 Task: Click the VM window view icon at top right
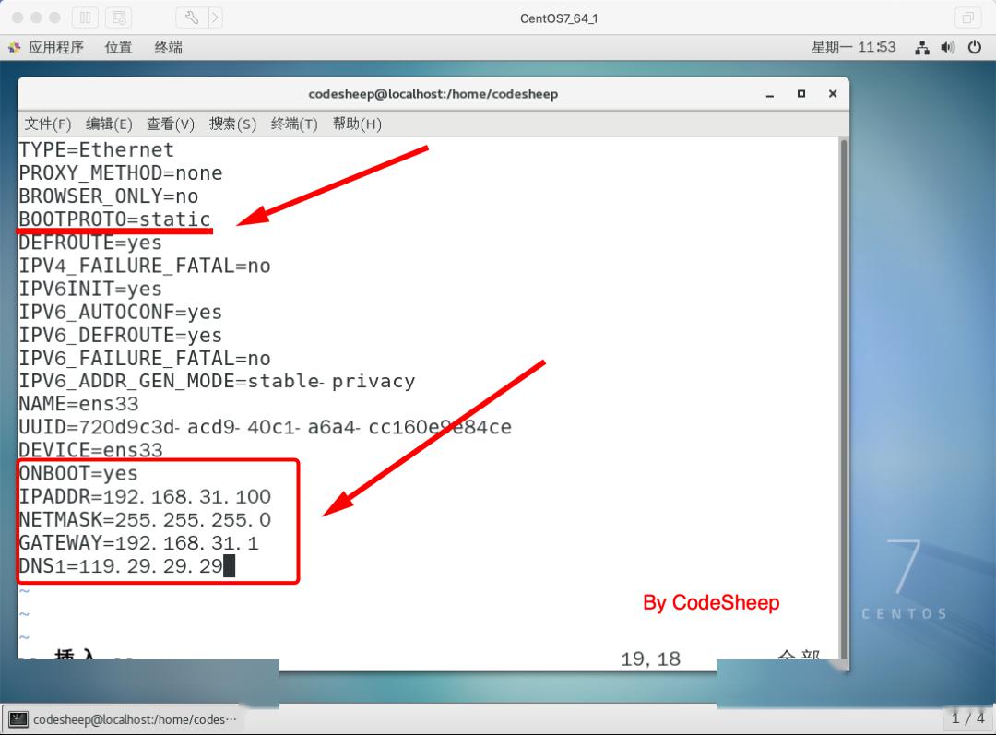967,18
